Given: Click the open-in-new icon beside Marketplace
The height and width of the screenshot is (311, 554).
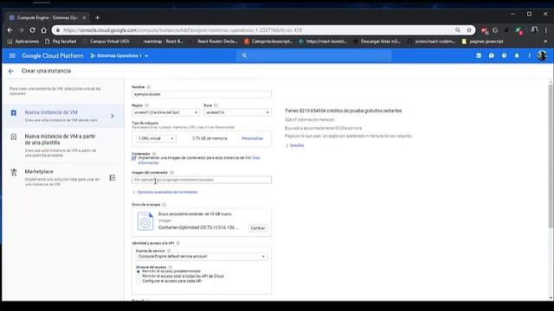Looking at the screenshot, I should coord(113,178).
